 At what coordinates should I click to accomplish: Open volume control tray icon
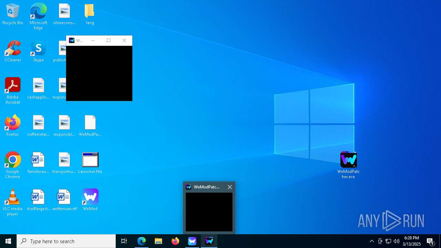click(x=397, y=241)
